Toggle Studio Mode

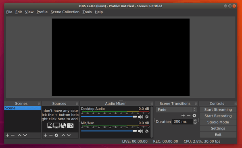click(x=218, y=122)
